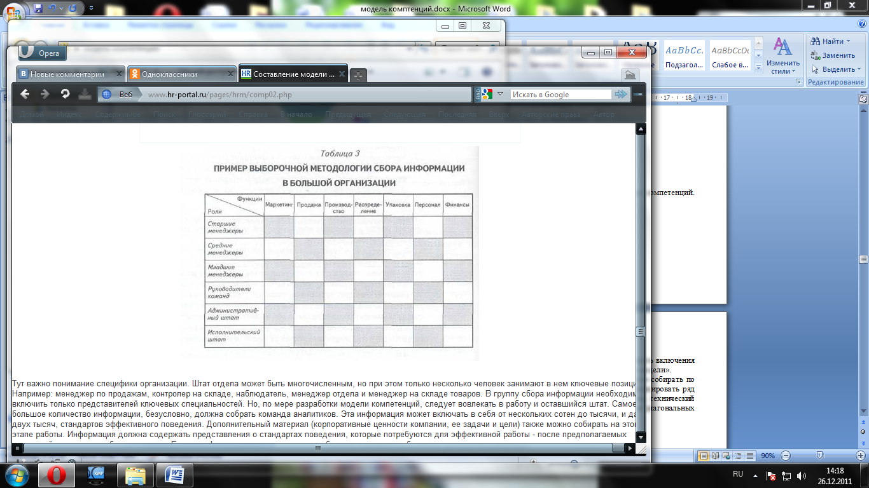Screen dimensions: 869x488
Task: Save the Word document from quick access
Action: pos(39,8)
